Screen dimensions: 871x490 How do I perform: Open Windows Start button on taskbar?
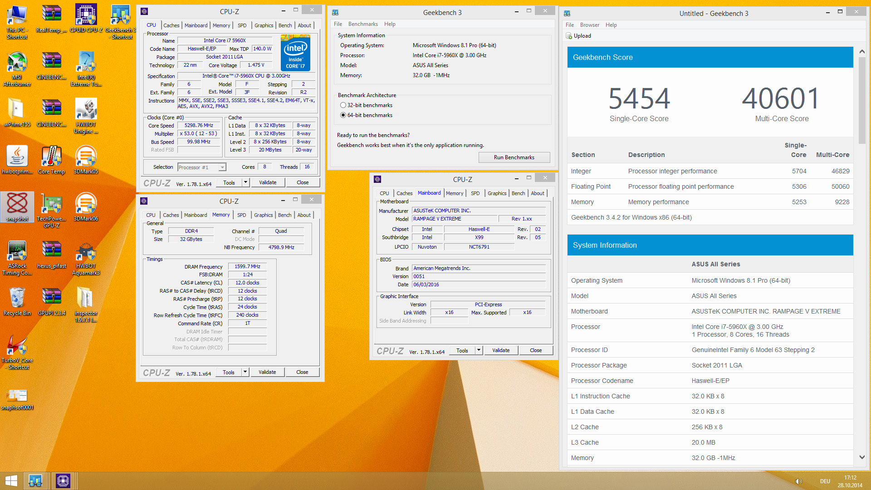coord(11,481)
